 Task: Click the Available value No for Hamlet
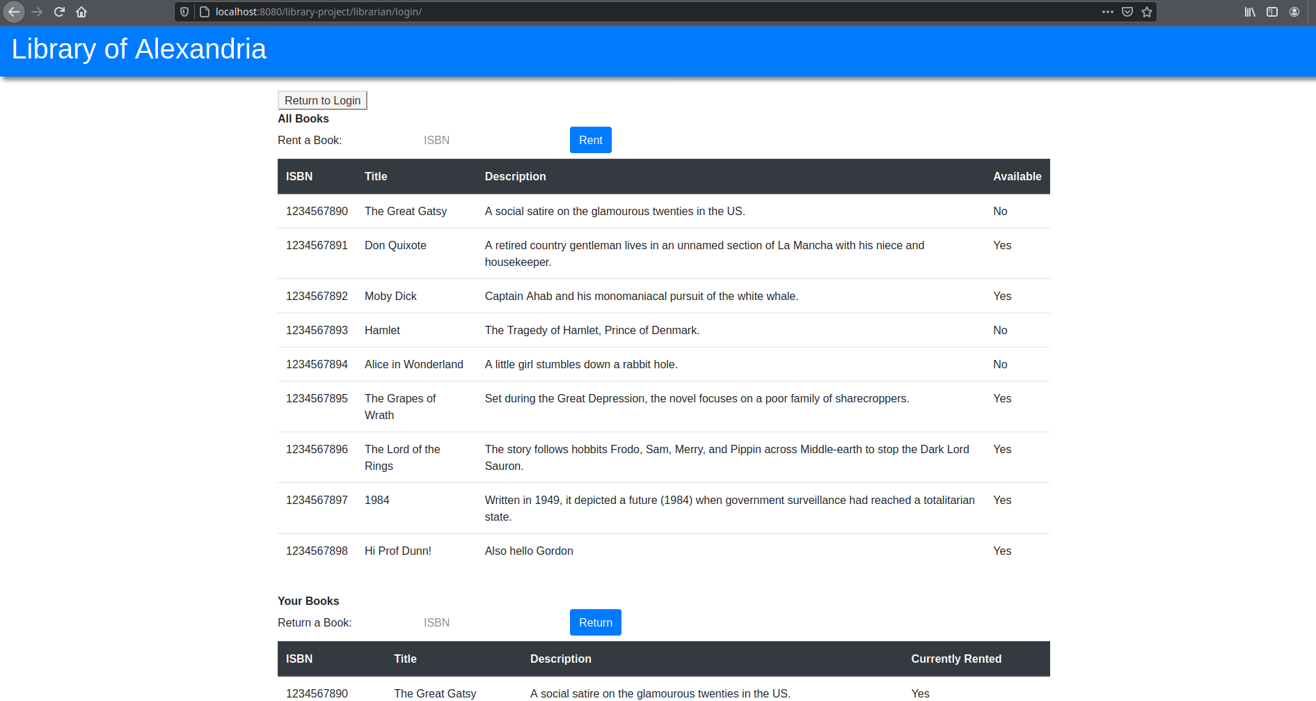pos(1000,331)
